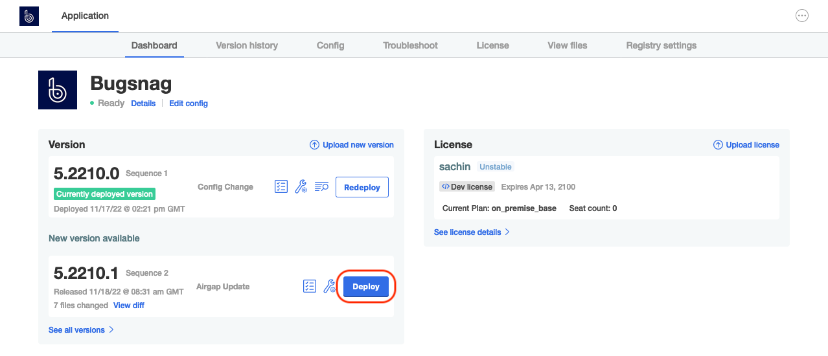The width and height of the screenshot is (828, 356).
Task: Open the License tab
Action: [492, 45]
